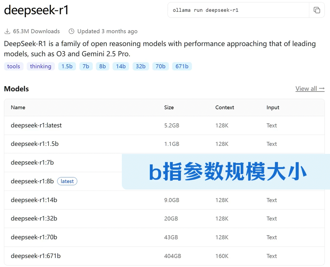Copy the ollama run command
330x267 pixels.
click(x=317, y=10)
